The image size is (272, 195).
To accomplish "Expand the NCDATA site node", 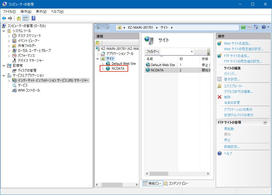I will [103, 69].
